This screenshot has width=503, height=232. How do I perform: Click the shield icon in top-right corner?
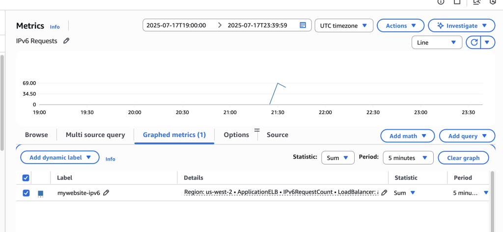(x=493, y=2)
